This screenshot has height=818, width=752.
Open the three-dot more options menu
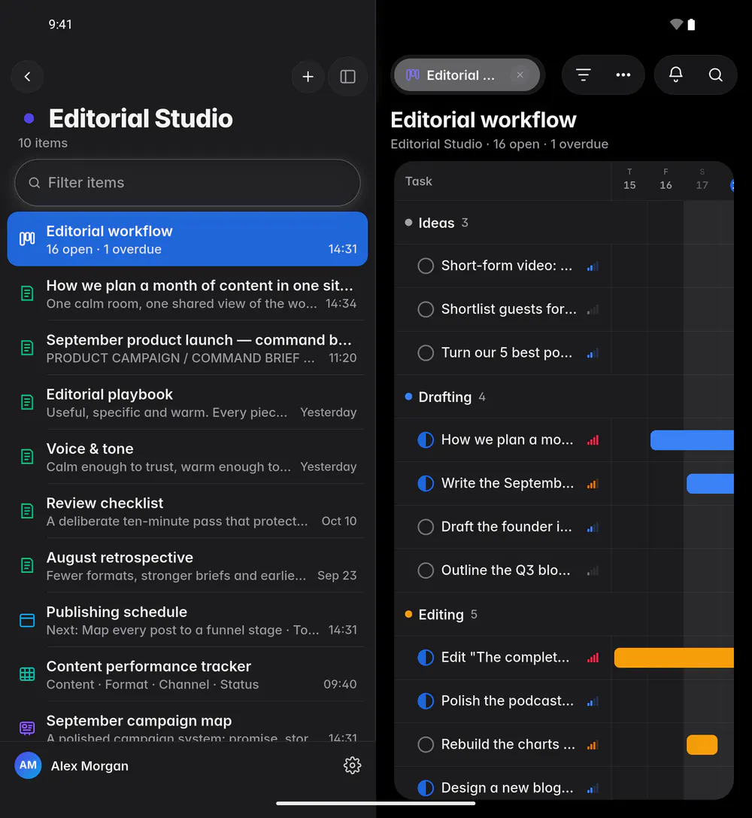tap(623, 75)
